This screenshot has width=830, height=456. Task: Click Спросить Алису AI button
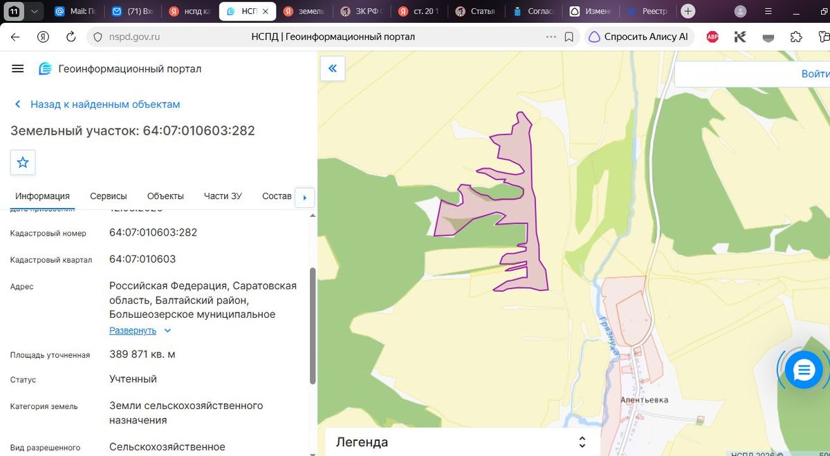tap(639, 37)
